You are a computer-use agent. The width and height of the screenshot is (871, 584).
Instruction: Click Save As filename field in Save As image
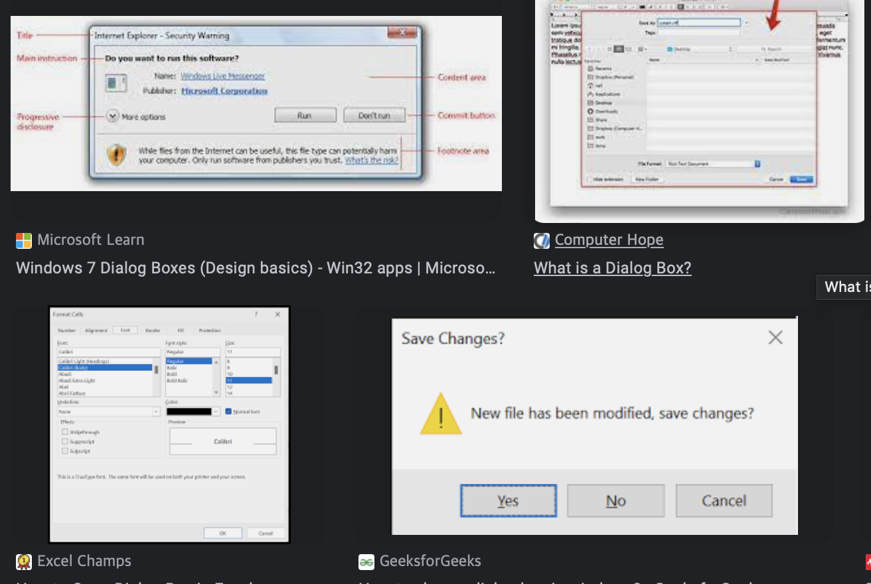(699, 23)
